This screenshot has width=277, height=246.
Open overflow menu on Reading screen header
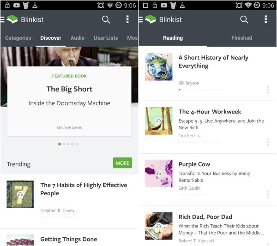coord(265,19)
